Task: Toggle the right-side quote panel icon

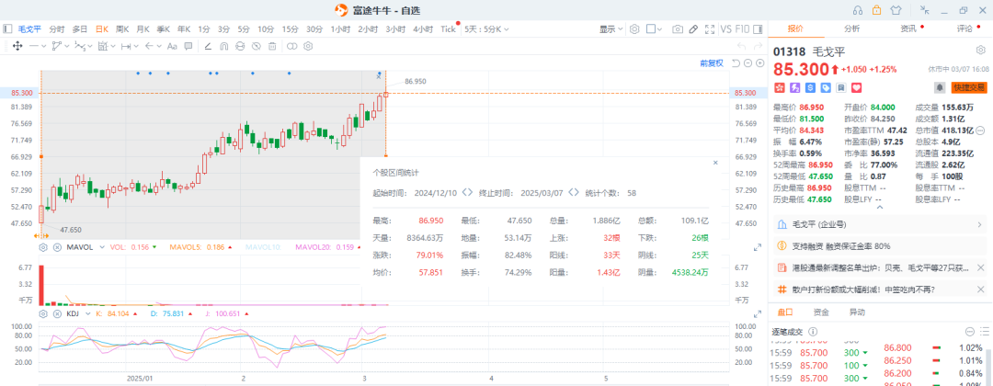Action: click(758, 29)
